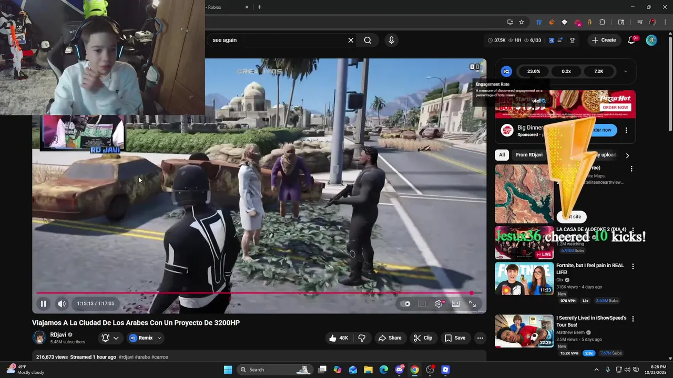
Task: Open the LA CASA DE ALOFOKE 2 live thumbnail
Action: coord(524,243)
